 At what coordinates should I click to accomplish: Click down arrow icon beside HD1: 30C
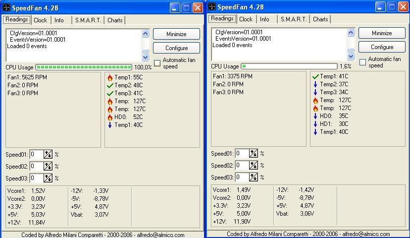point(315,124)
